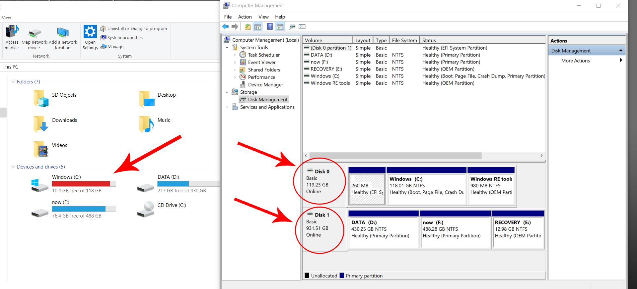Click the Back arrow in Computer Management toolbar

(x=226, y=26)
